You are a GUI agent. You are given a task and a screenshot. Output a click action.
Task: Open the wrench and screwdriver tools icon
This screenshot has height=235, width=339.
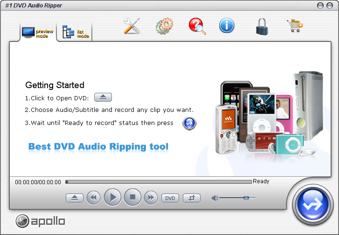(x=131, y=26)
